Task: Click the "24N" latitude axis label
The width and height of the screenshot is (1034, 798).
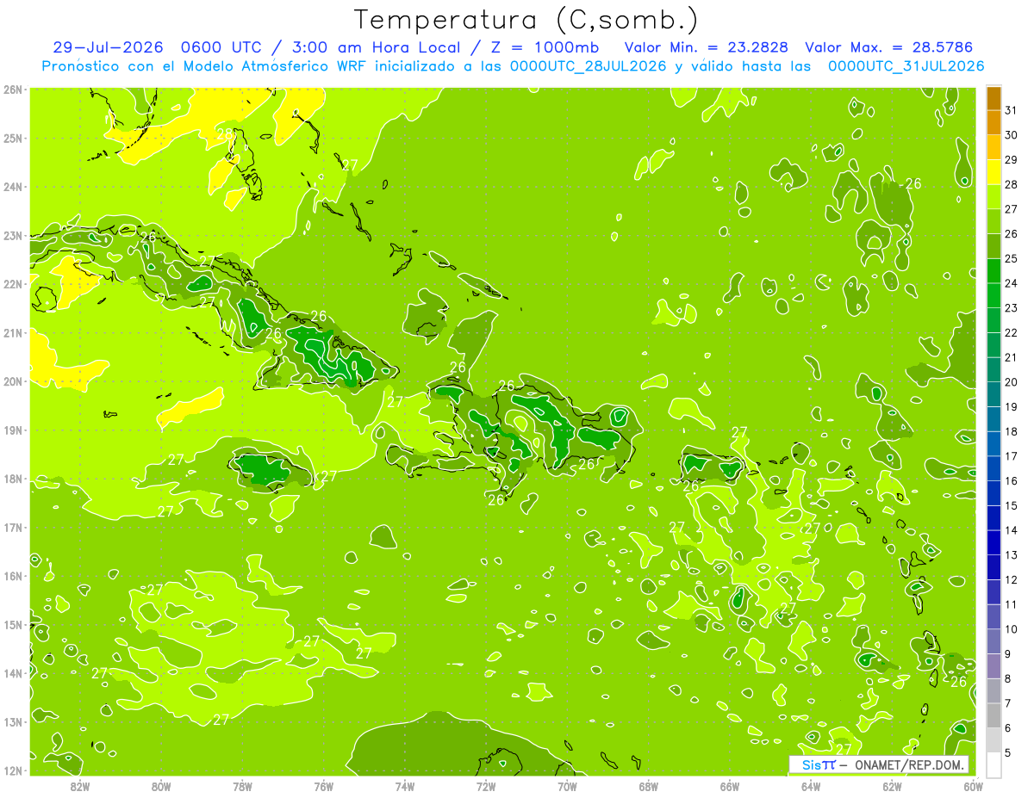Action: click(x=13, y=186)
